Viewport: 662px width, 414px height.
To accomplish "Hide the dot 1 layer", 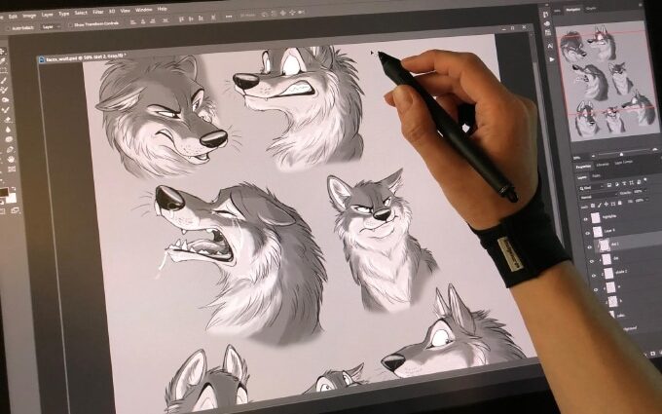I will (x=589, y=247).
